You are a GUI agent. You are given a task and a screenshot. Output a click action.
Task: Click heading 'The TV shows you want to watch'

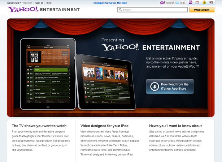(x=39, y=126)
